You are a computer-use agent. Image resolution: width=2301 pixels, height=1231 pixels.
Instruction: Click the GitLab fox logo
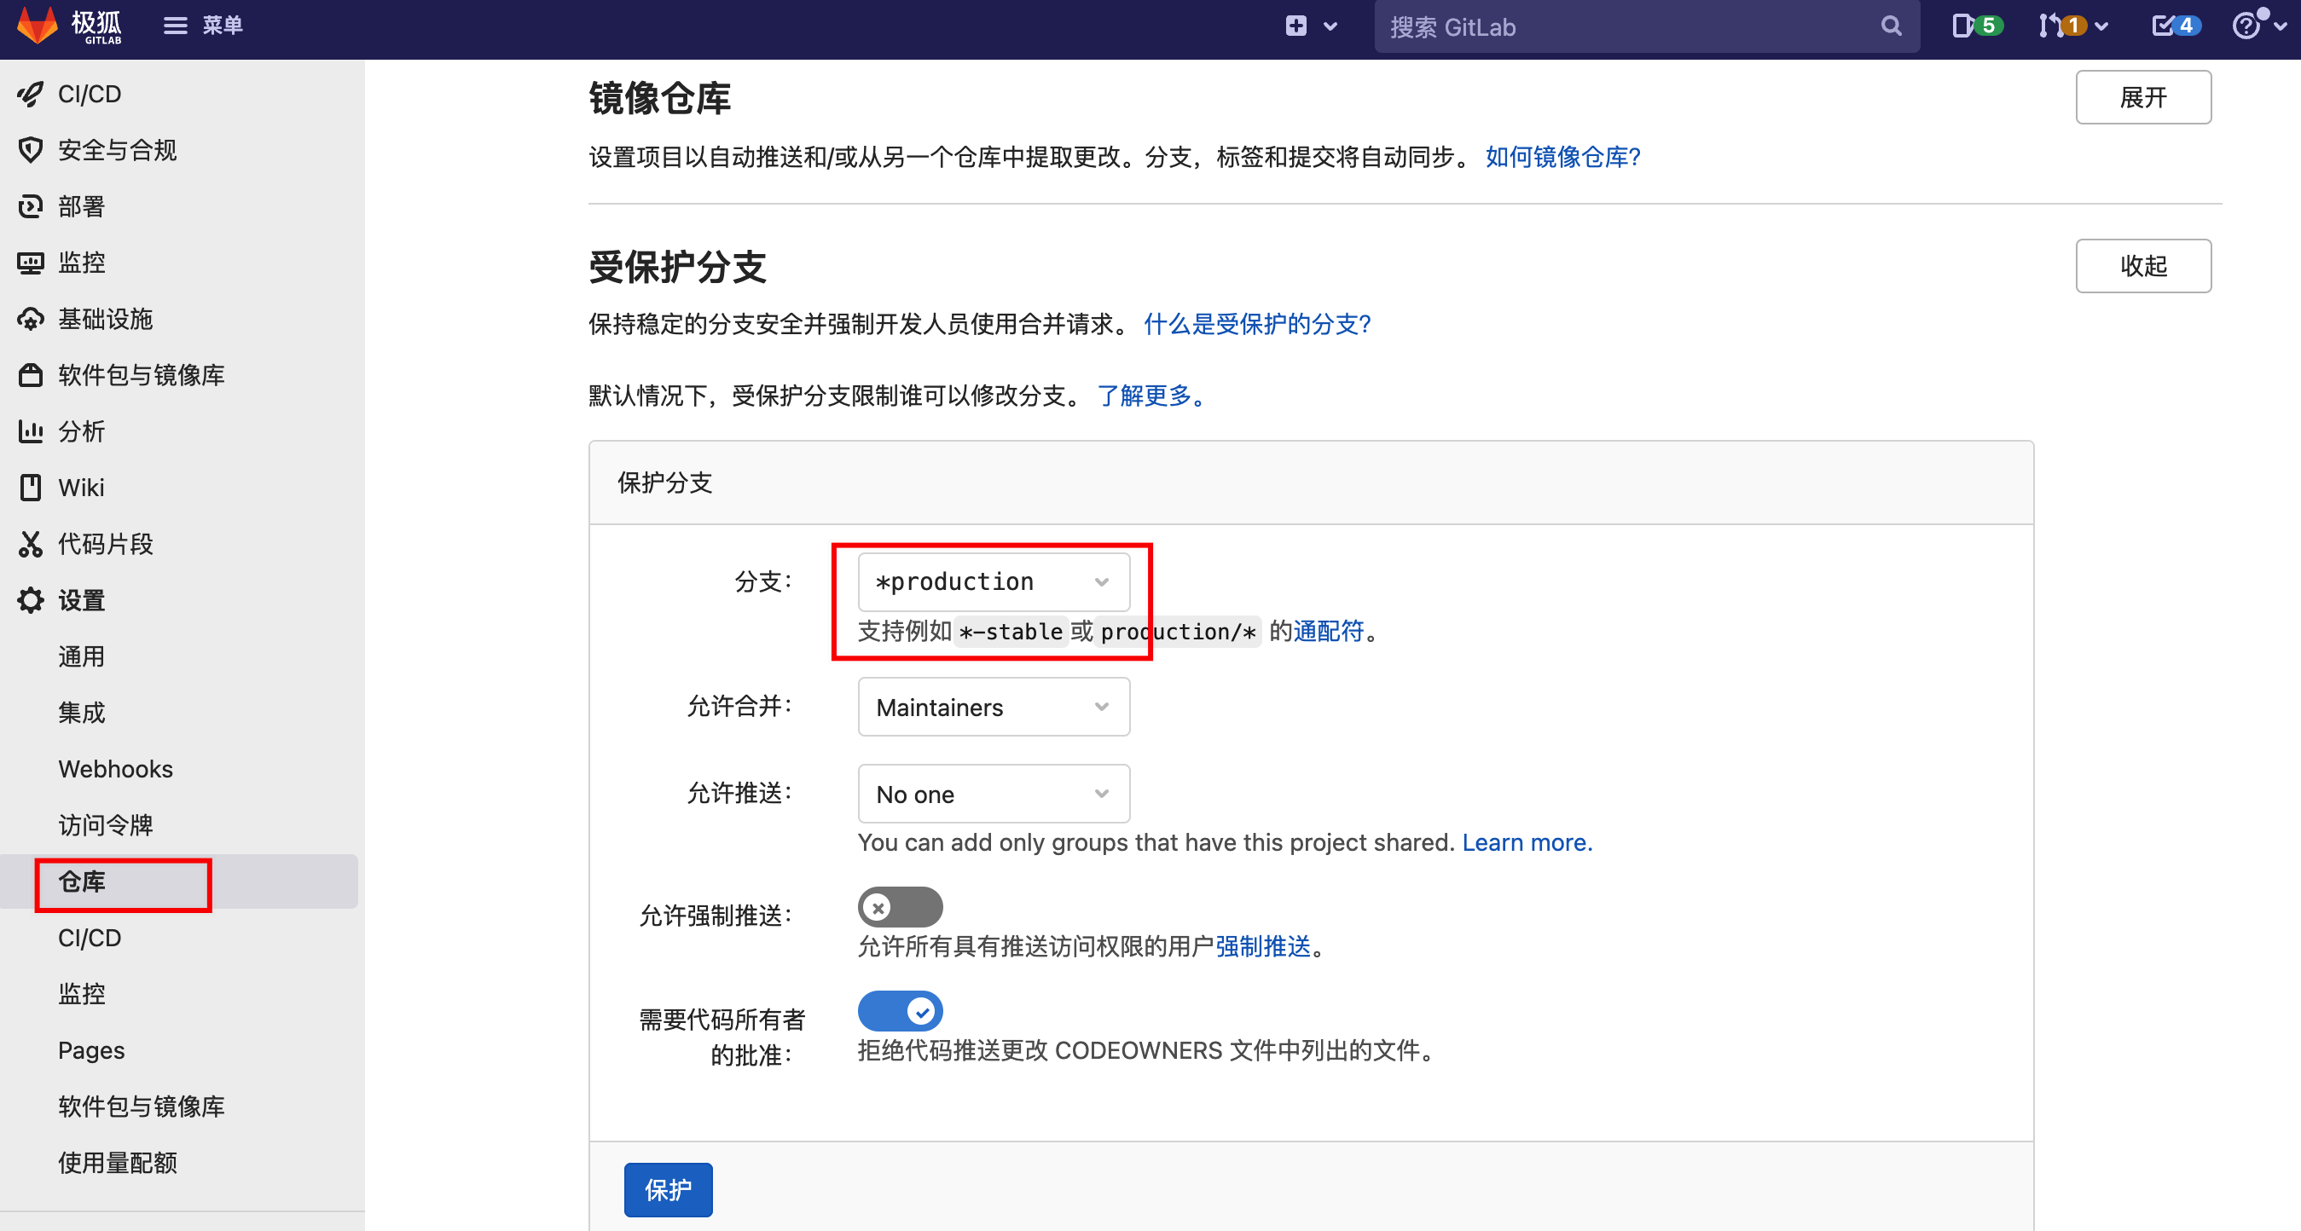tap(38, 25)
